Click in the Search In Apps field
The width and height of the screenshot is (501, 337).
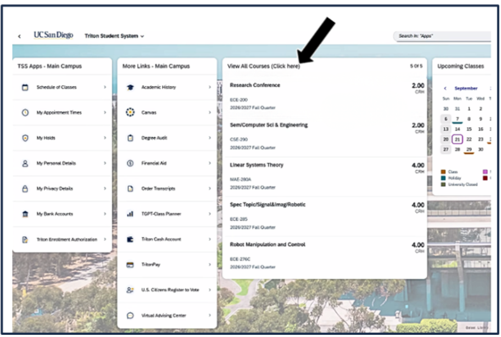(443, 36)
